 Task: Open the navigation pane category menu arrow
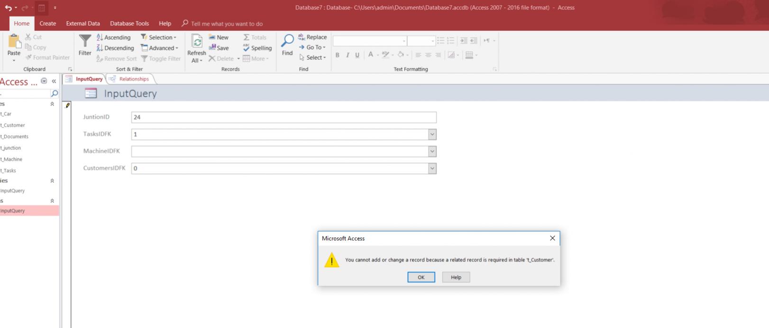(44, 81)
